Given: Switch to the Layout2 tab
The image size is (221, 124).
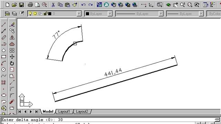Looking at the screenshot, I should click(x=82, y=112).
